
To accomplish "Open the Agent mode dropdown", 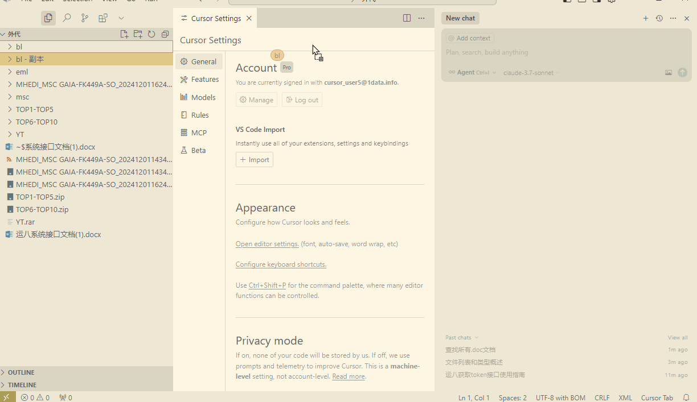I will tap(472, 73).
